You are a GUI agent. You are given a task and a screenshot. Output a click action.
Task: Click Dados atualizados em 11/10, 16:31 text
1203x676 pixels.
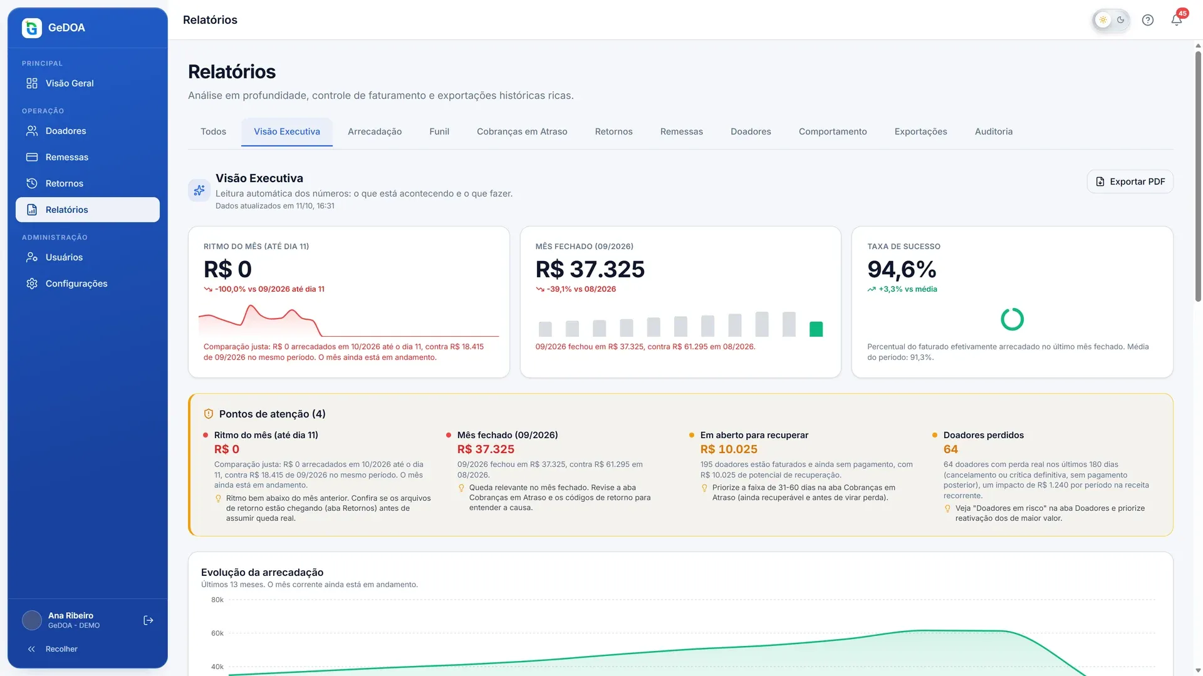275,206
